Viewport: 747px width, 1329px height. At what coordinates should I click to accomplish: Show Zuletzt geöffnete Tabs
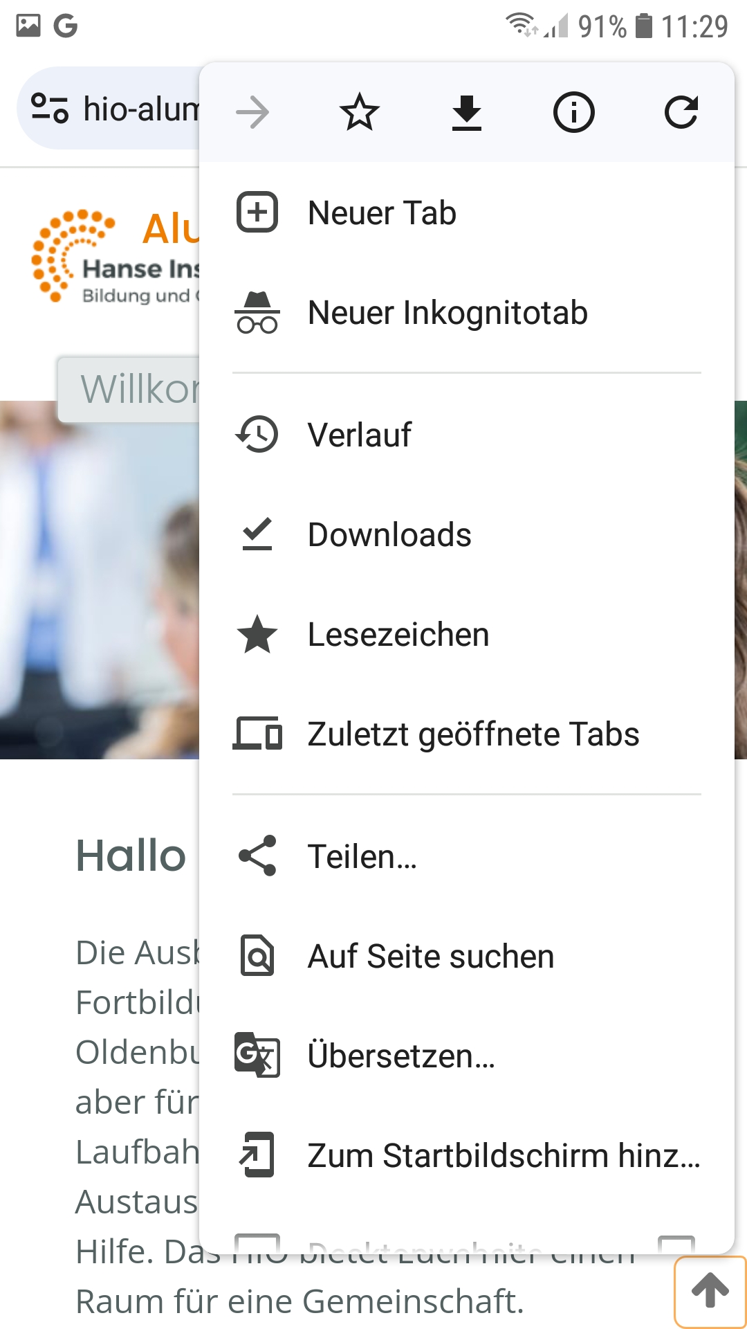click(x=473, y=734)
